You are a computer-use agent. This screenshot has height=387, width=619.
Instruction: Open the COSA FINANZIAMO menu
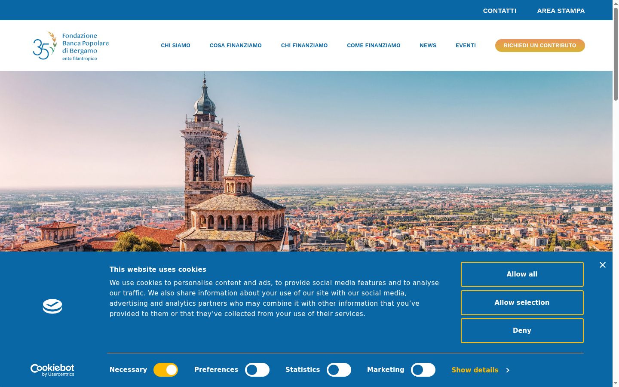tap(236, 46)
